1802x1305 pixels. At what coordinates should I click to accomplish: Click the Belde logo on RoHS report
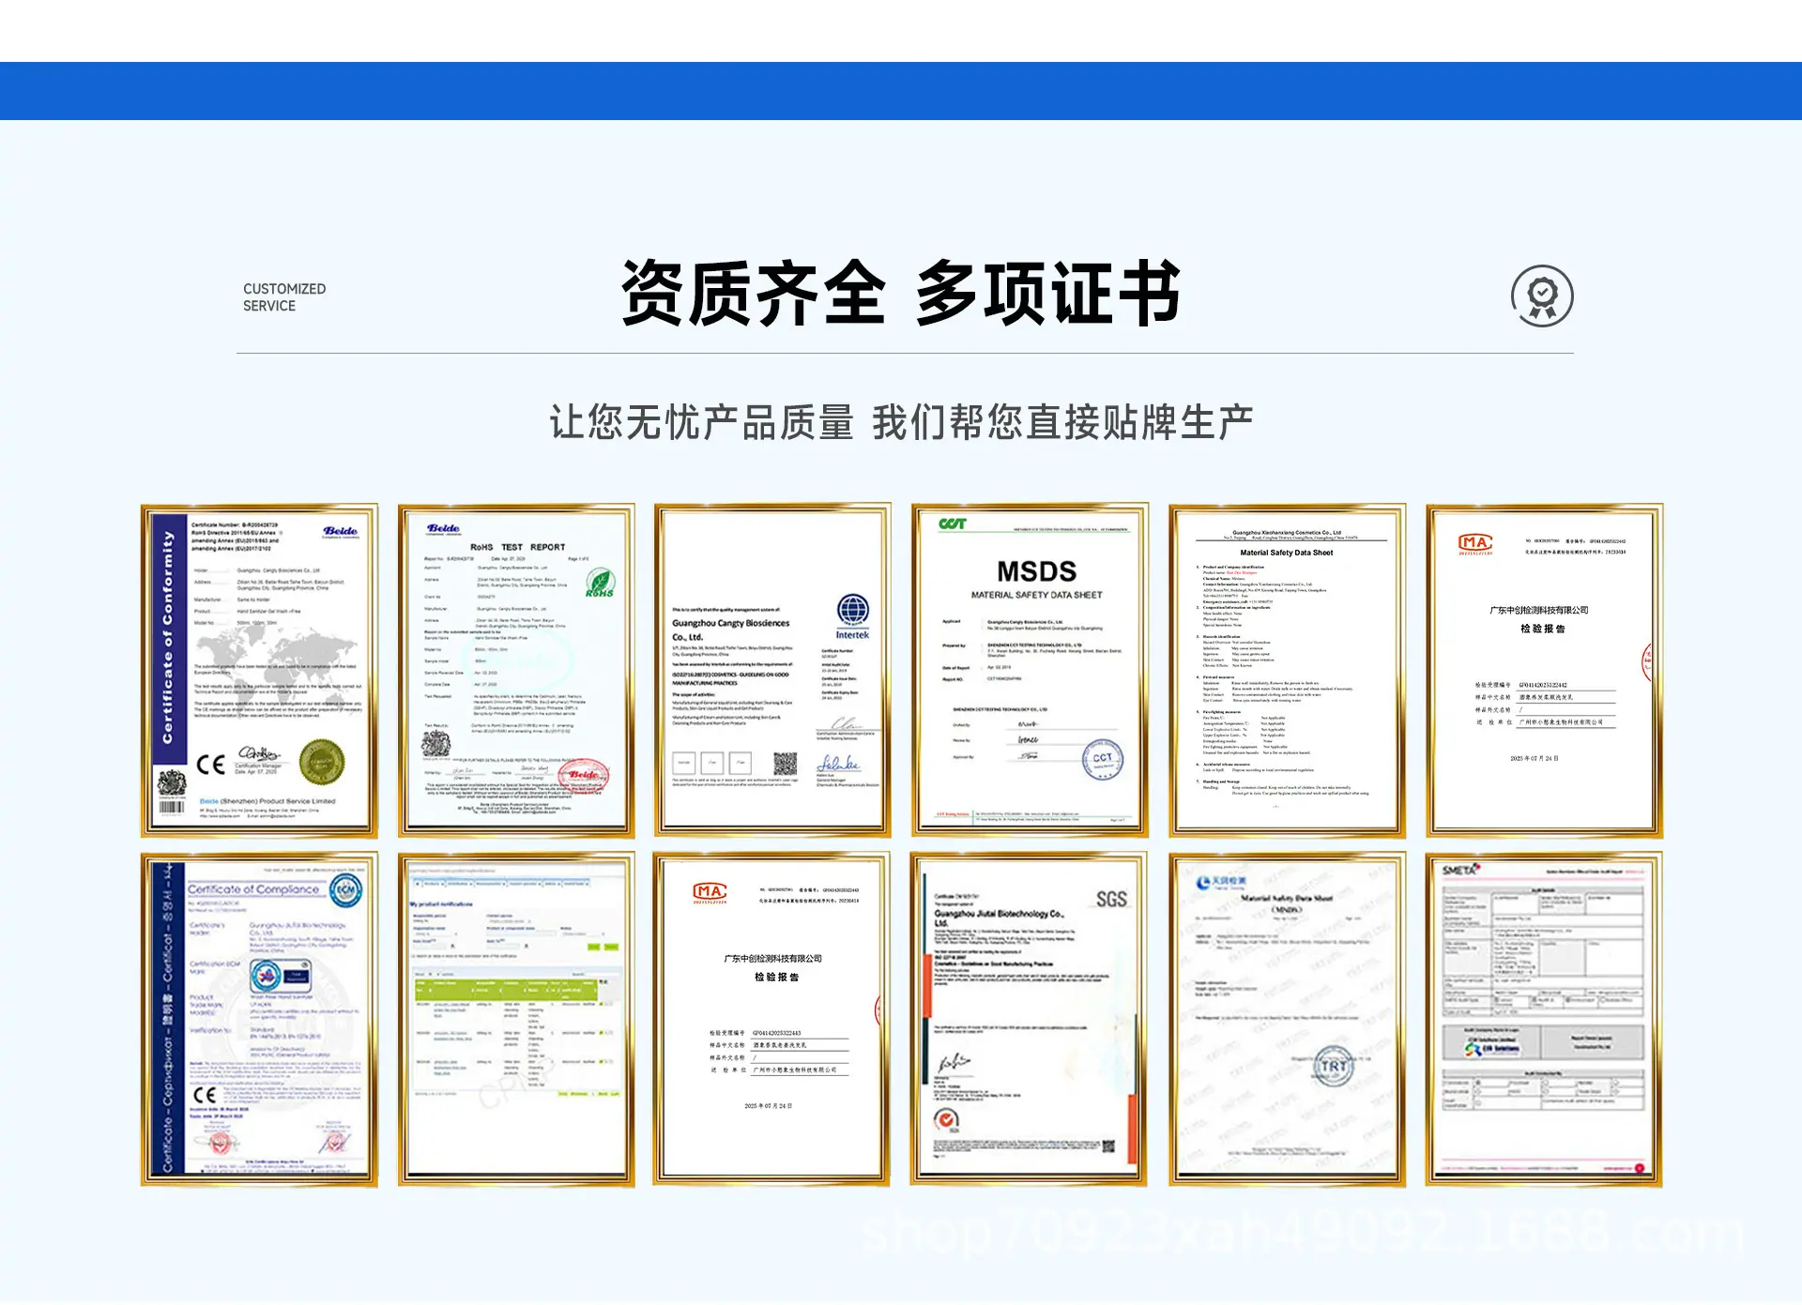443,528
